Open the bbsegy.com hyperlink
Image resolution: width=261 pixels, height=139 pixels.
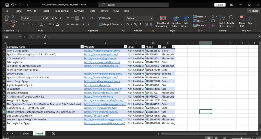coord(96,116)
